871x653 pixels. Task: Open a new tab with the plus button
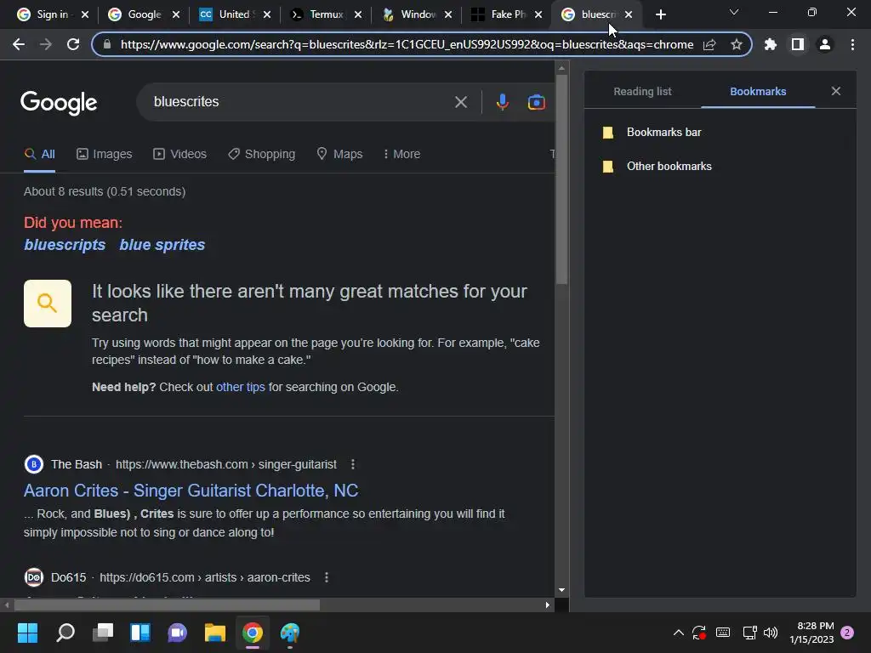click(x=660, y=14)
